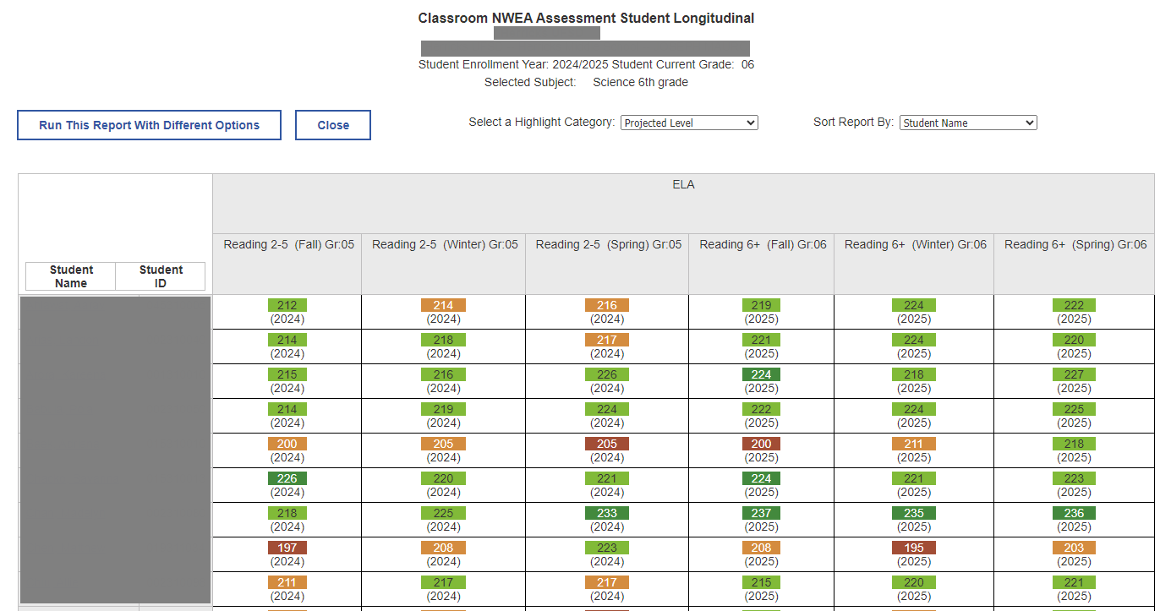Select score 221 in Spring Gr:06 column
This screenshot has width=1171, height=611.
(1074, 582)
